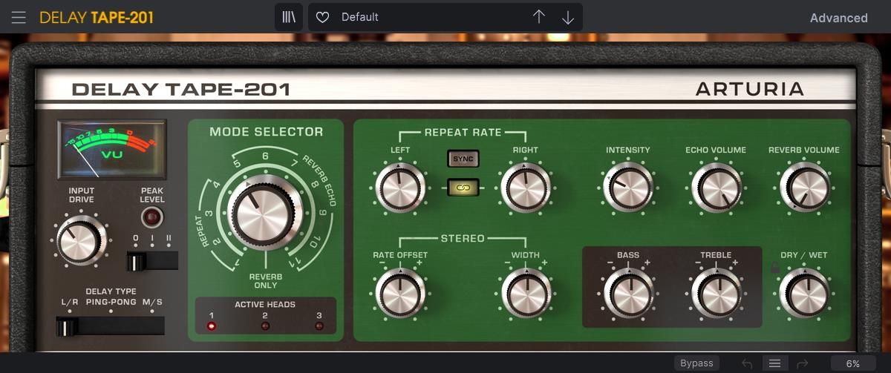The height and width of the screenshot is (373, 891).
Task: Go to previous preset with up arrow
Action: point(539,17)
